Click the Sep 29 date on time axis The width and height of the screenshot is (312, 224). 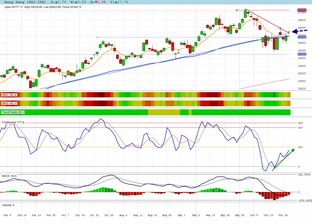click(x=239, y=215)
